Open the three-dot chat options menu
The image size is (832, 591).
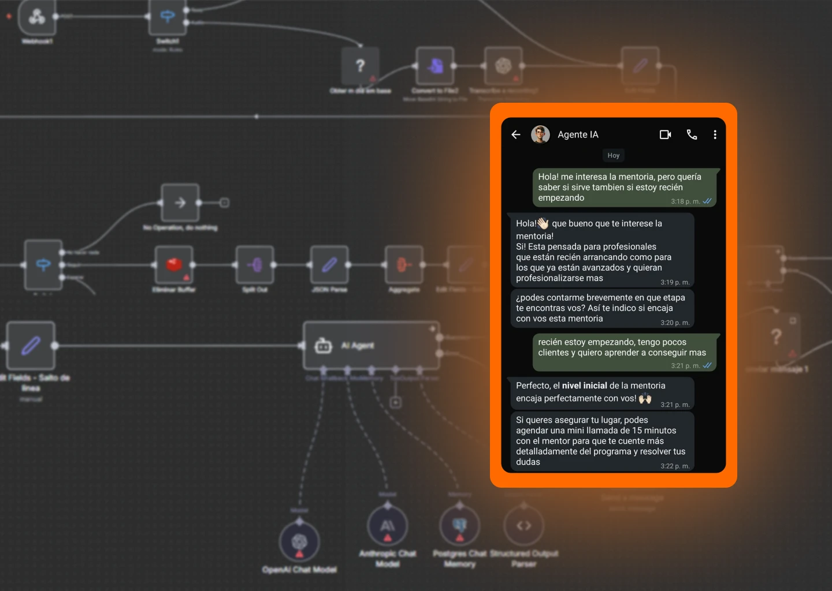pos(715,134)
